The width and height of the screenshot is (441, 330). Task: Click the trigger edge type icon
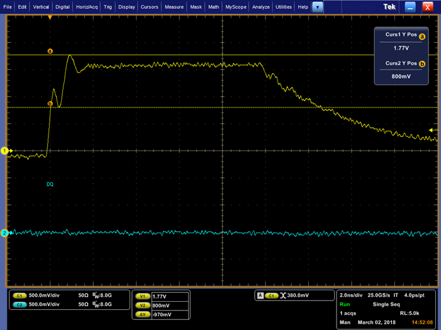click(282, 295)
